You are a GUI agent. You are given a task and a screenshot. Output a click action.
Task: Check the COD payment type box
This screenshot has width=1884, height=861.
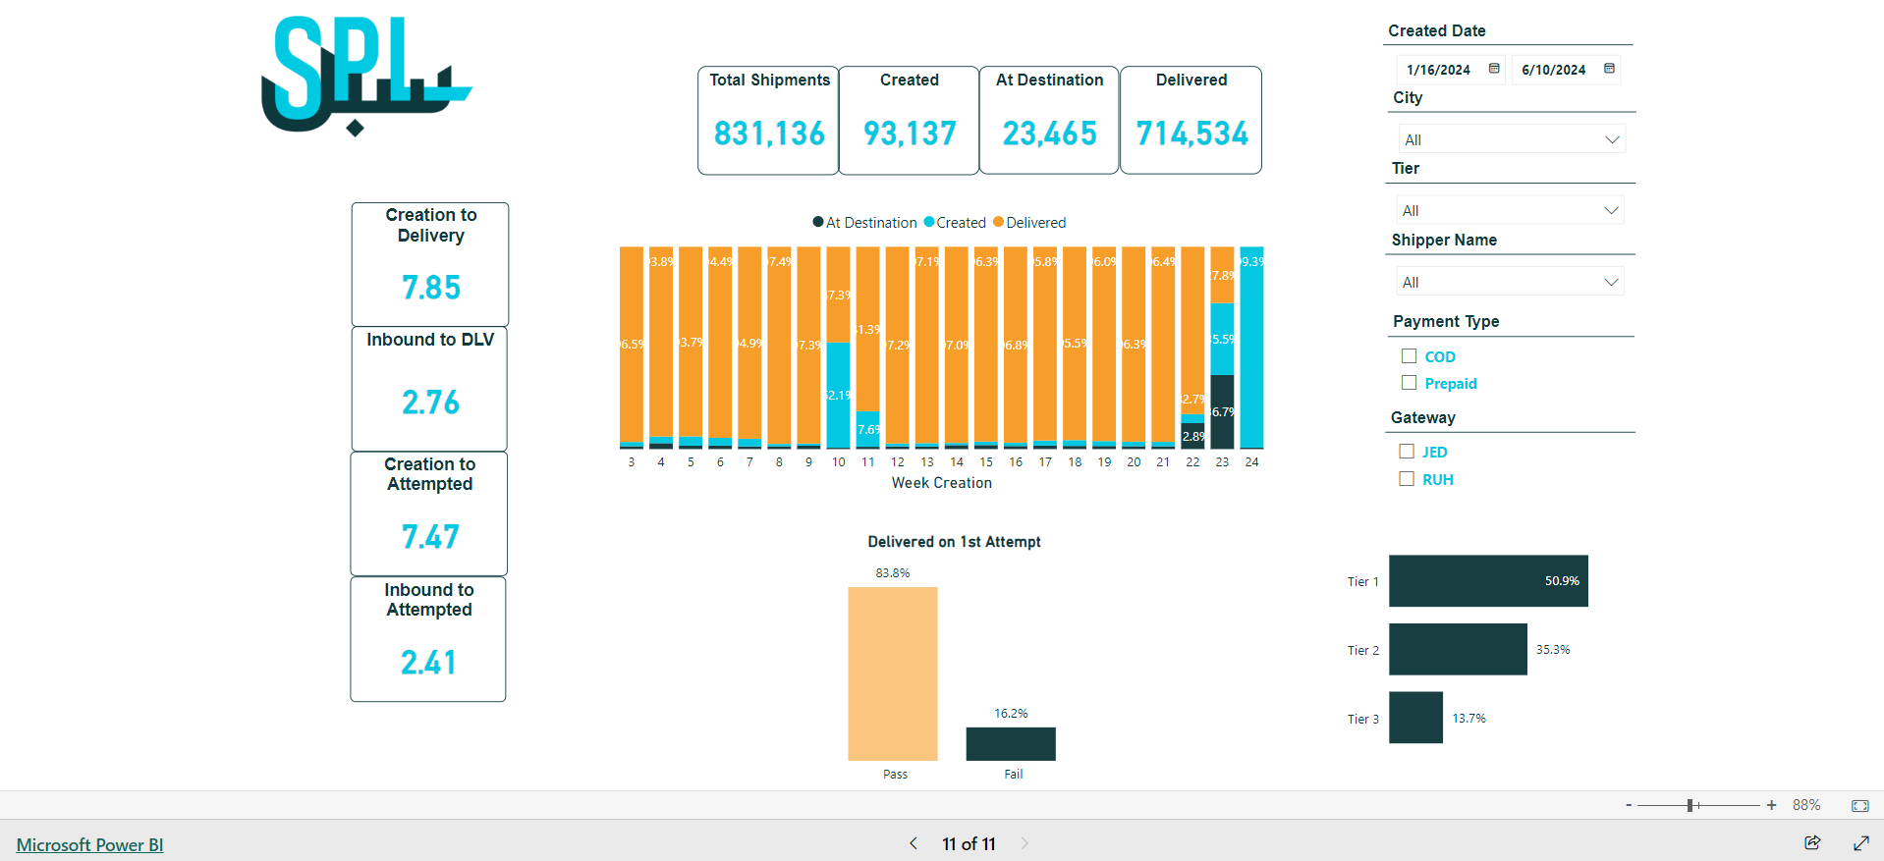pos(1409,356)
